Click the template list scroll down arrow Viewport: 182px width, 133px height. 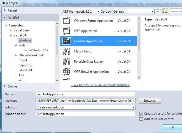click(x=139, y=77)
